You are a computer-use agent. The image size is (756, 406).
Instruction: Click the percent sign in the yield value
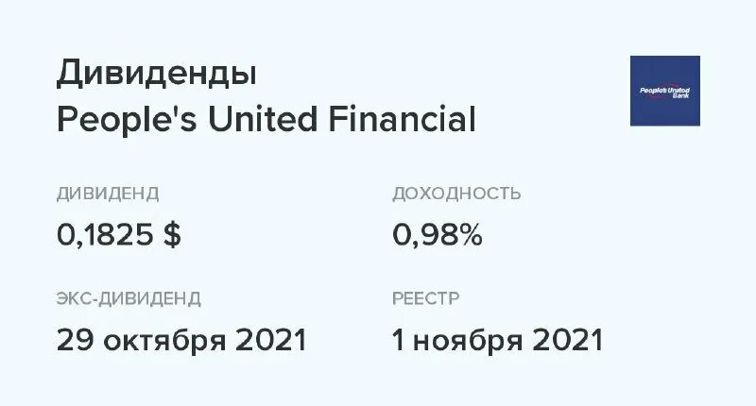pyautogui.click(x=469, y=236)
